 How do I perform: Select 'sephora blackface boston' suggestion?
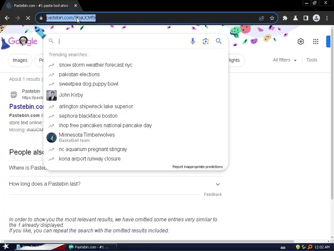[x=136, y=116]
